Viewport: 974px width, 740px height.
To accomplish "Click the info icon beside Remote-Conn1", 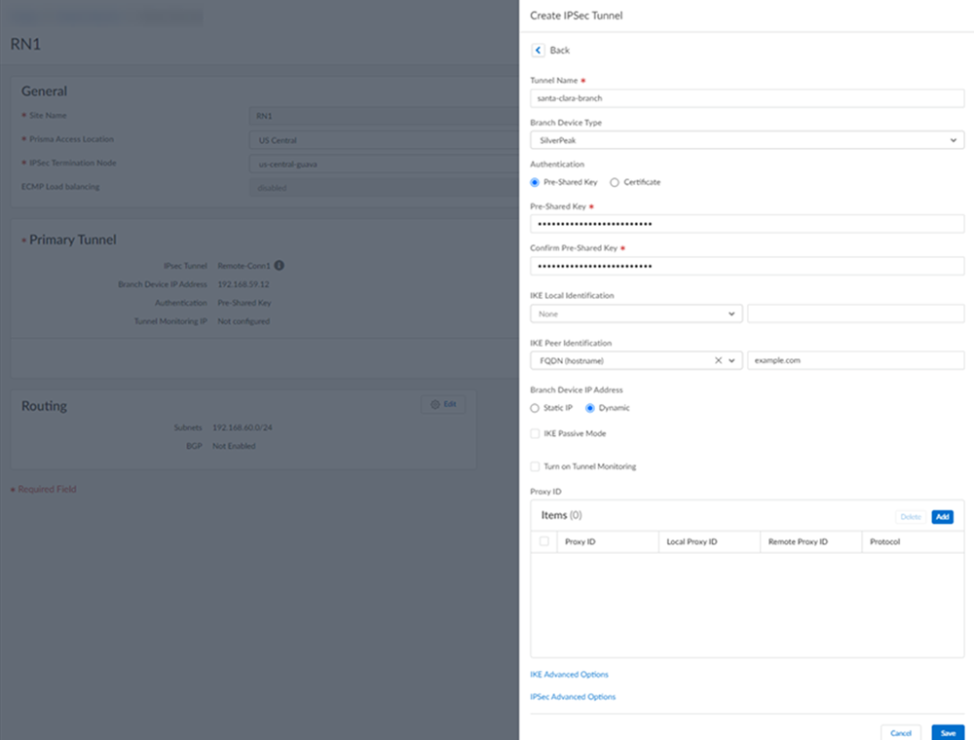I will tap(280, 265).
